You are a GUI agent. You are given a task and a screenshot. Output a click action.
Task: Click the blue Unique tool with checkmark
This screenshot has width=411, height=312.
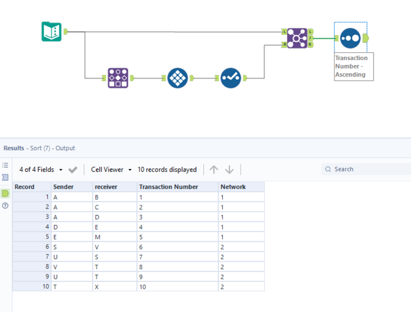coord(231,78)
